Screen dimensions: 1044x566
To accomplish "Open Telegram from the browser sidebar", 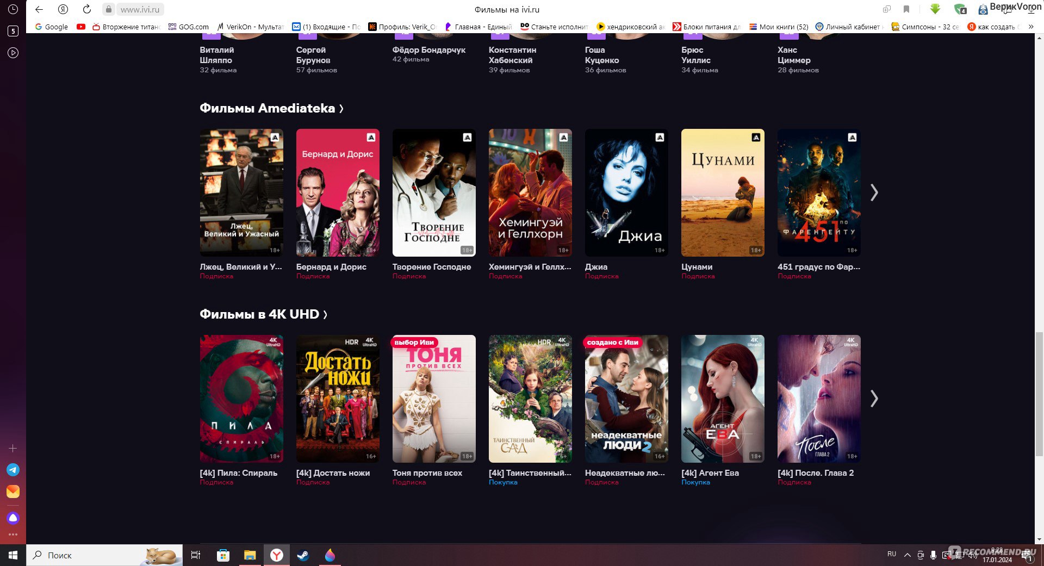I will [13, 470].
